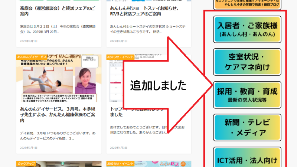Click the ピックアップ category tag
Image resolution: width=297 pixels, height=167 pixels.
[x=26, y=164]
